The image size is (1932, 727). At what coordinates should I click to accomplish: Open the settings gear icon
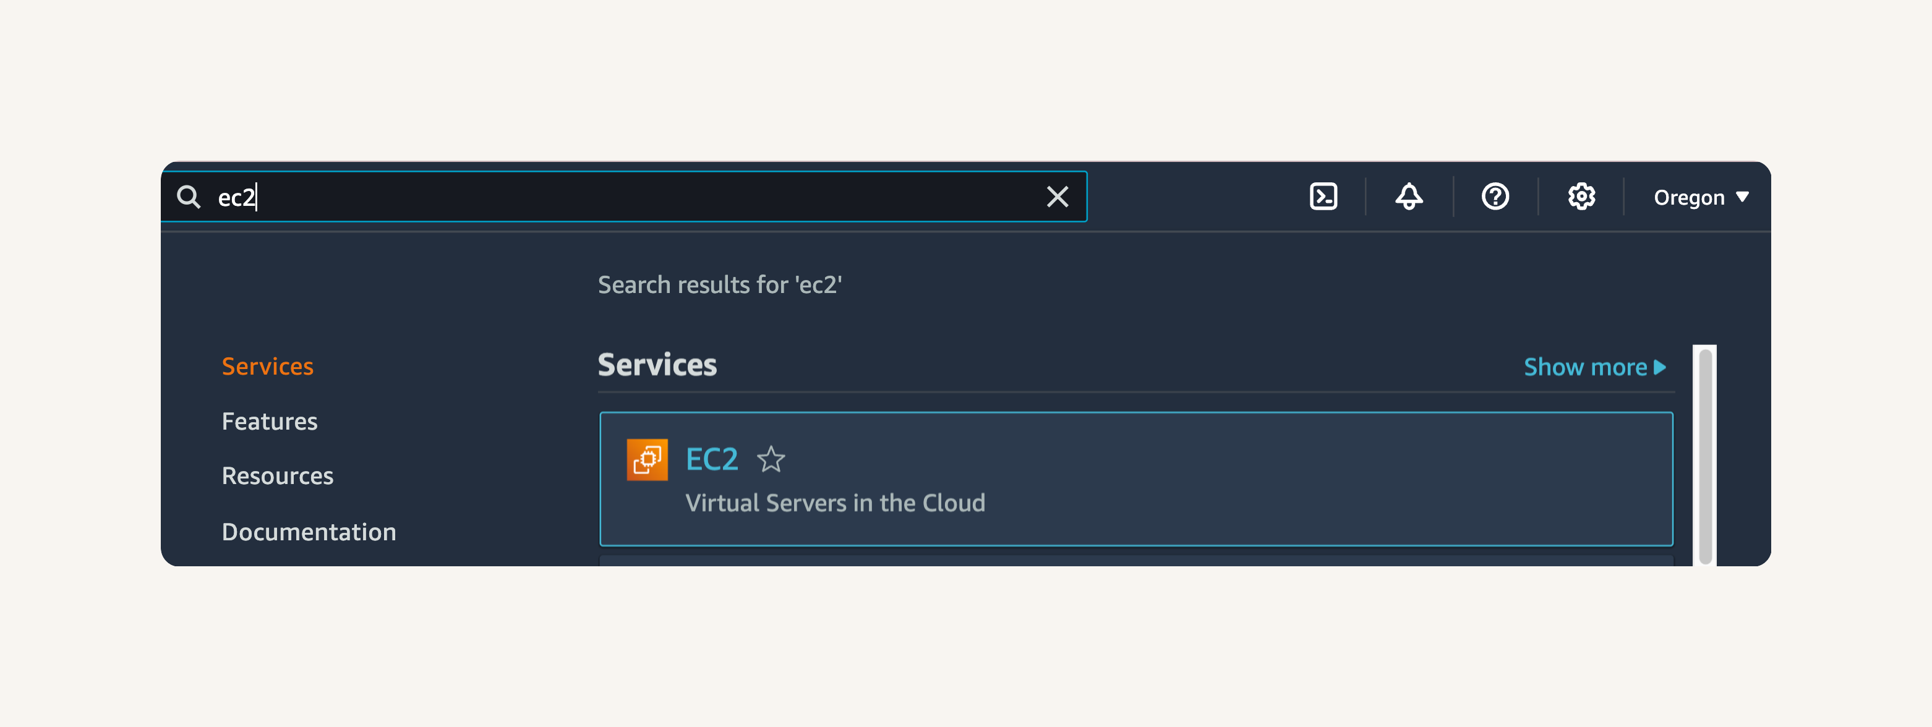(1581, 197)
